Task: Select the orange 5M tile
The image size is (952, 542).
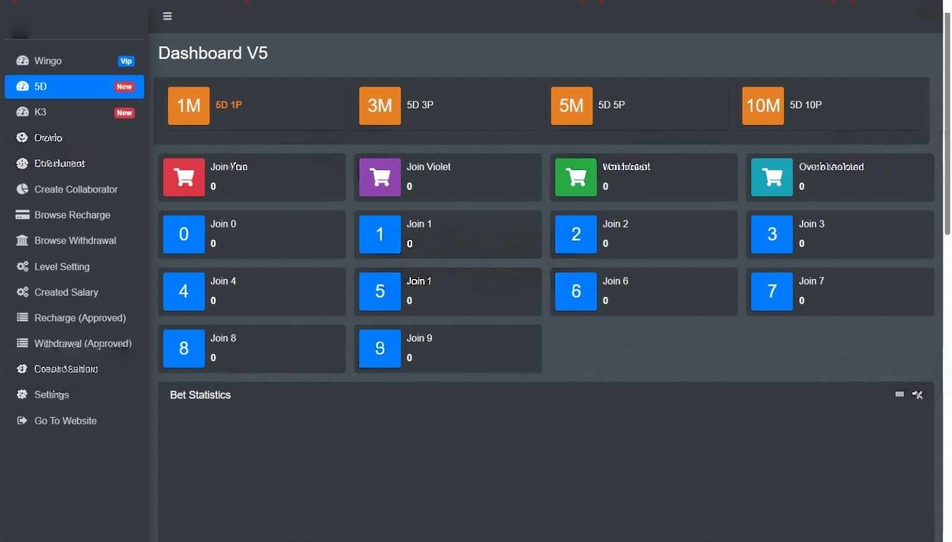Action: coord(571,106)
